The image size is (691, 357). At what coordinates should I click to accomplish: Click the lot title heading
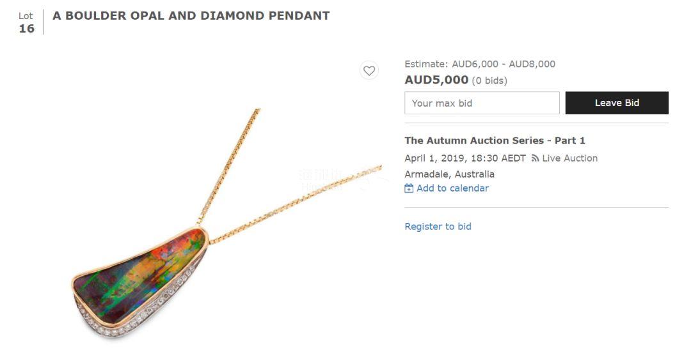(191, 16)
